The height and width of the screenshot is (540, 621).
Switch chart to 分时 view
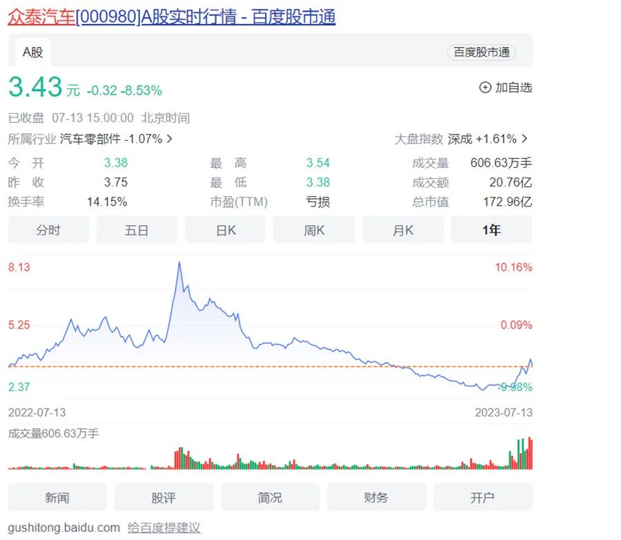48,230
